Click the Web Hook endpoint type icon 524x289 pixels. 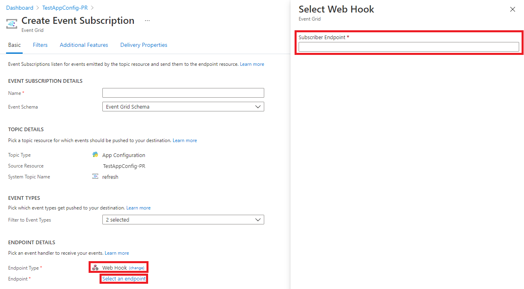(x=95, y=268)
